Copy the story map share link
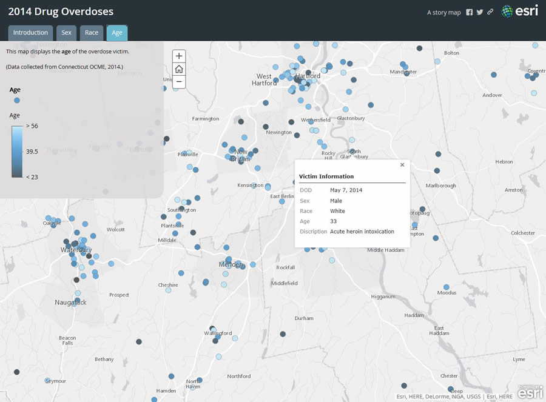Viewport: 546px width, 402px height. (x=490, y=12)
